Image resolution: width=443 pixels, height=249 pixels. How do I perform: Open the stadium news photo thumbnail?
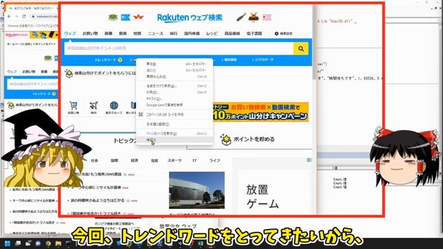pyautogui.click(x=197, y=190)
